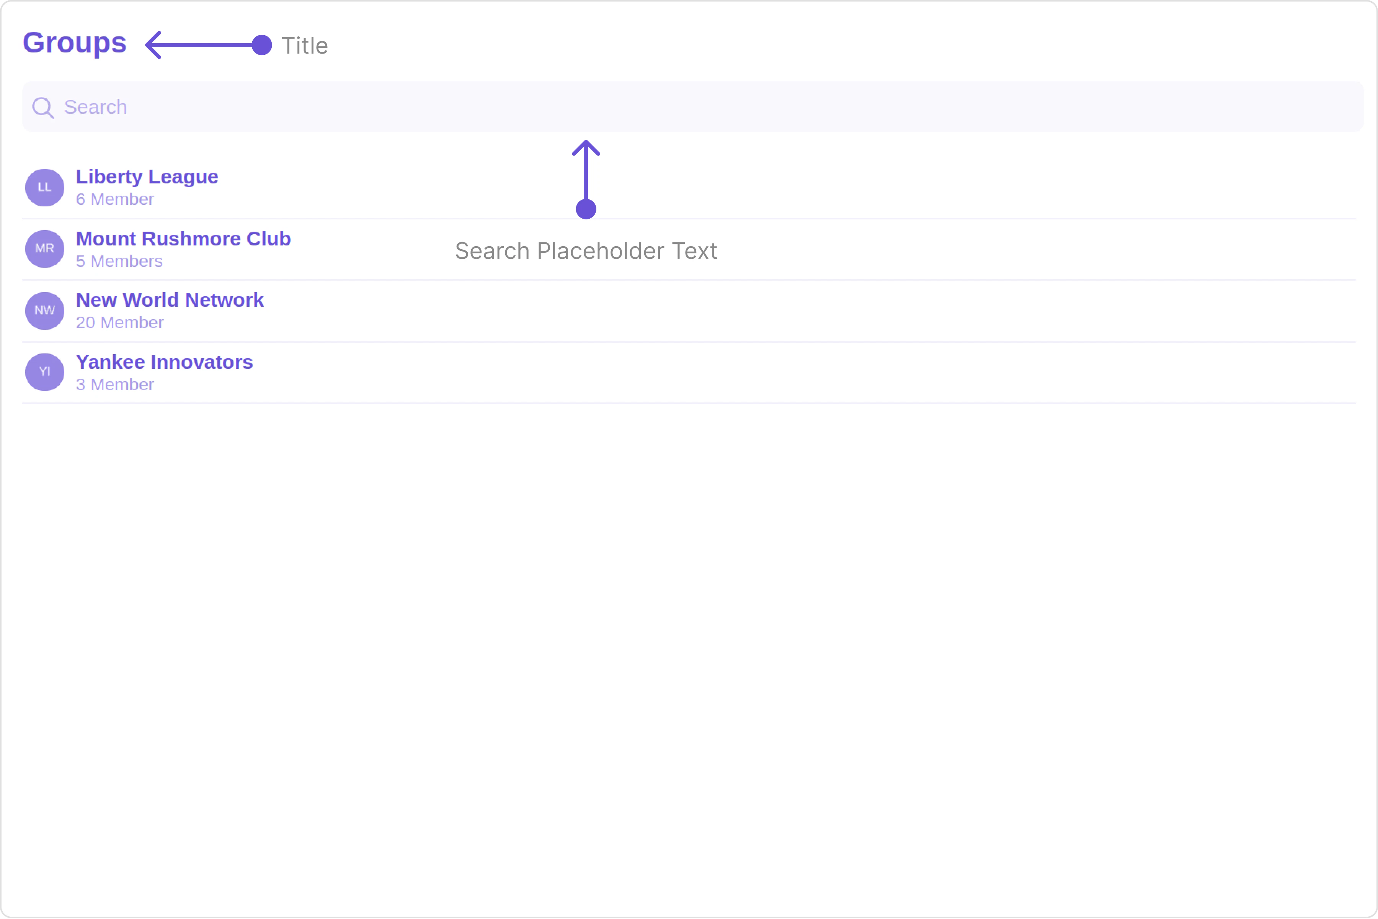Click the 'Title' annotation label

click(305, 46)
